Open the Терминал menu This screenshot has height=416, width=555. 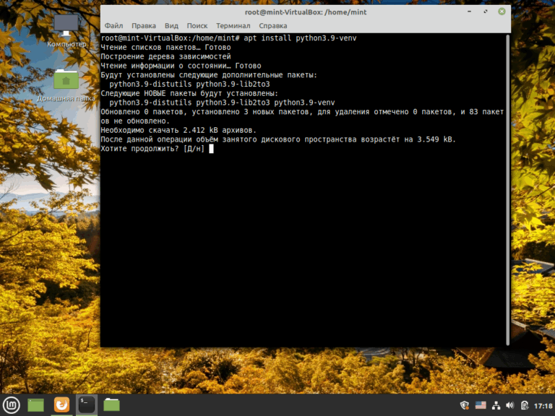coord(233,26)
